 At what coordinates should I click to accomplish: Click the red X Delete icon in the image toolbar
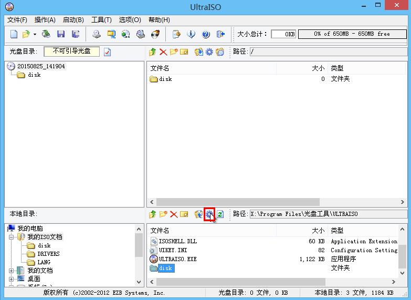[x=163, y=52]
